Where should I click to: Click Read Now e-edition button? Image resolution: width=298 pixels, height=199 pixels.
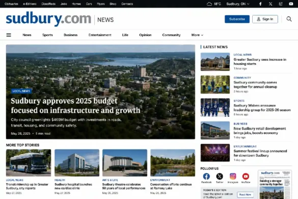point(245,194)
